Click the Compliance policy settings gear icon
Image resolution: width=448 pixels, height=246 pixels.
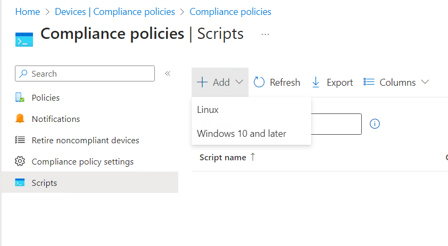pyautogui.click(x=20, y=161)
